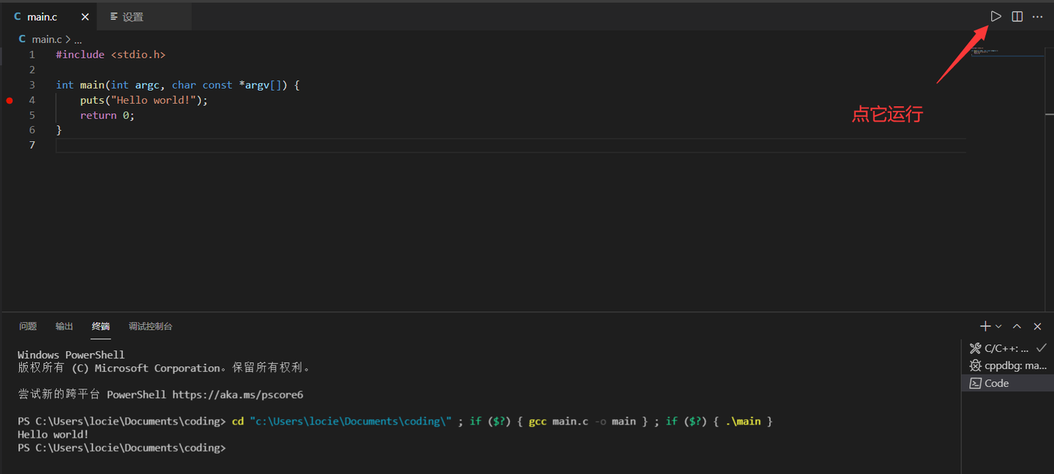Open the editor's More Actions ellipsis
Viewport: 1054px width, 474px height.
click(x=1037, y=16)
